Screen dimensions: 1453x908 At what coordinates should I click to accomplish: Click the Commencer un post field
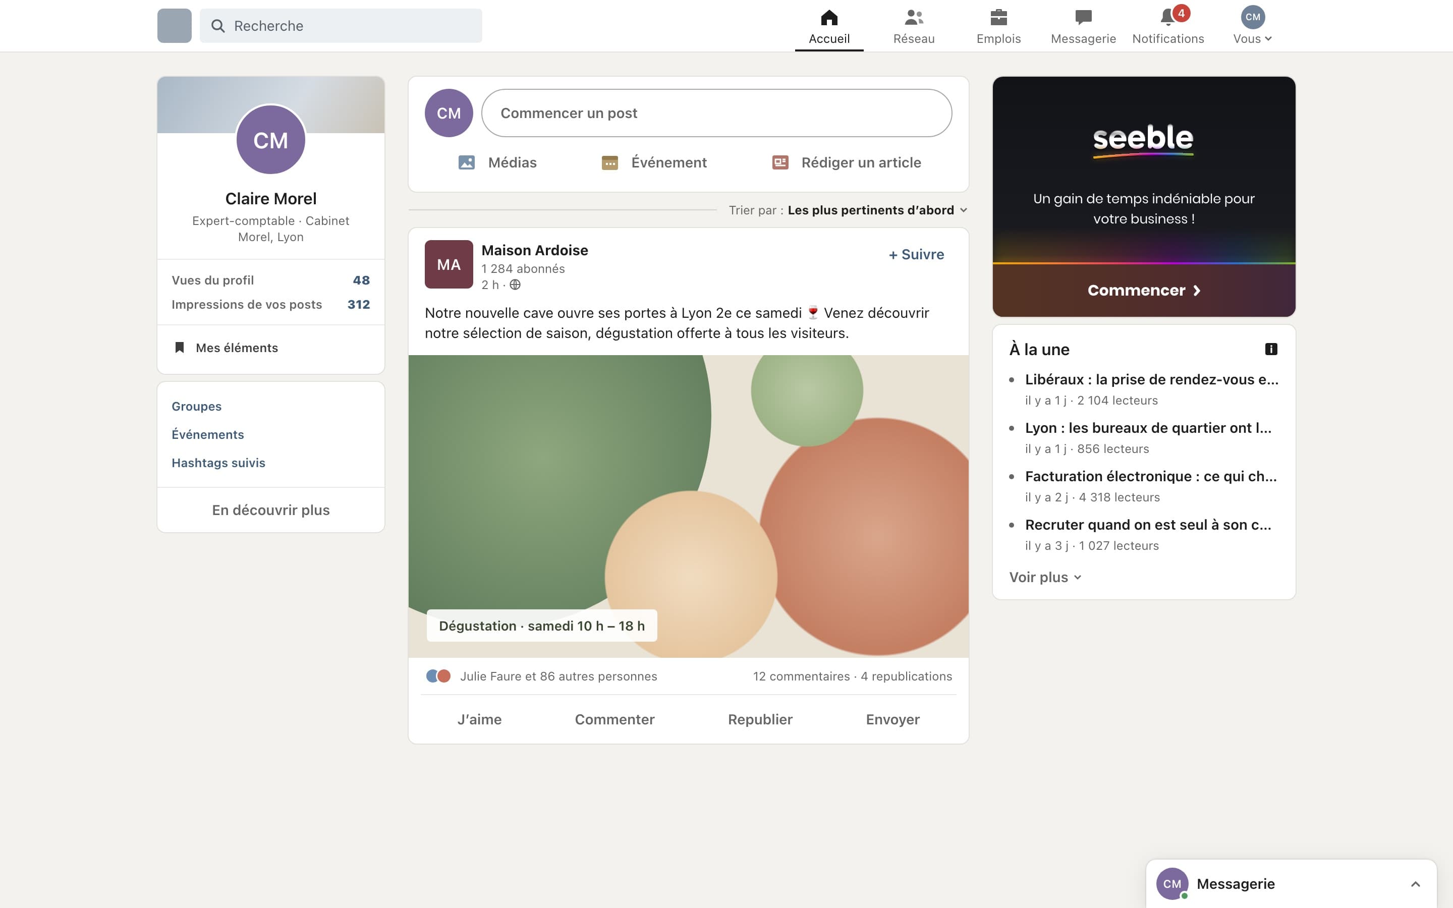[716, 113]
